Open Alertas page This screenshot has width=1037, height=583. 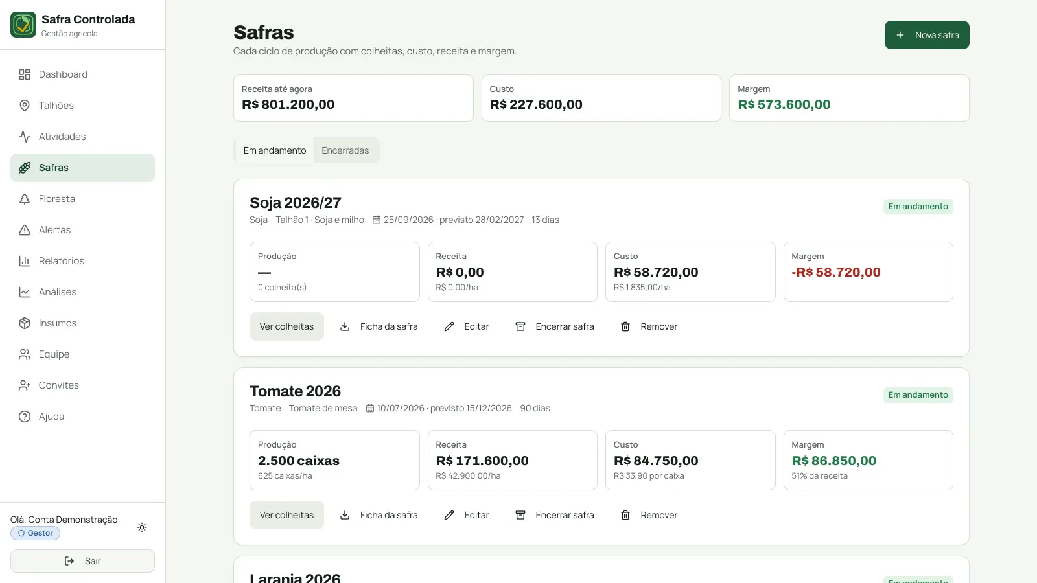[82, 230]
